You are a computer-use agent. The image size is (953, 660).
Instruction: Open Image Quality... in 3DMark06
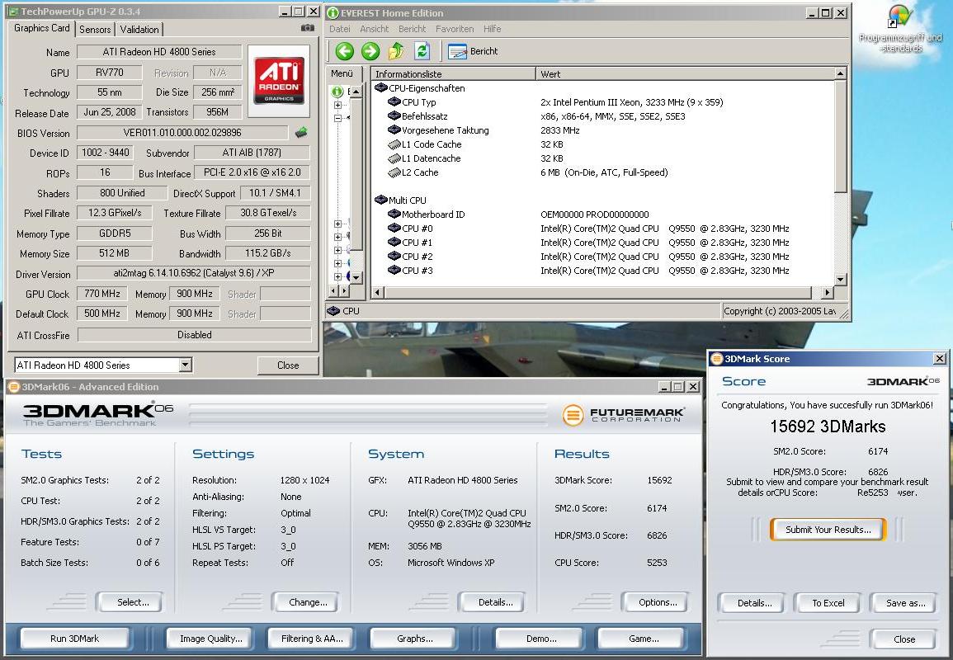(x=211, y=638)
